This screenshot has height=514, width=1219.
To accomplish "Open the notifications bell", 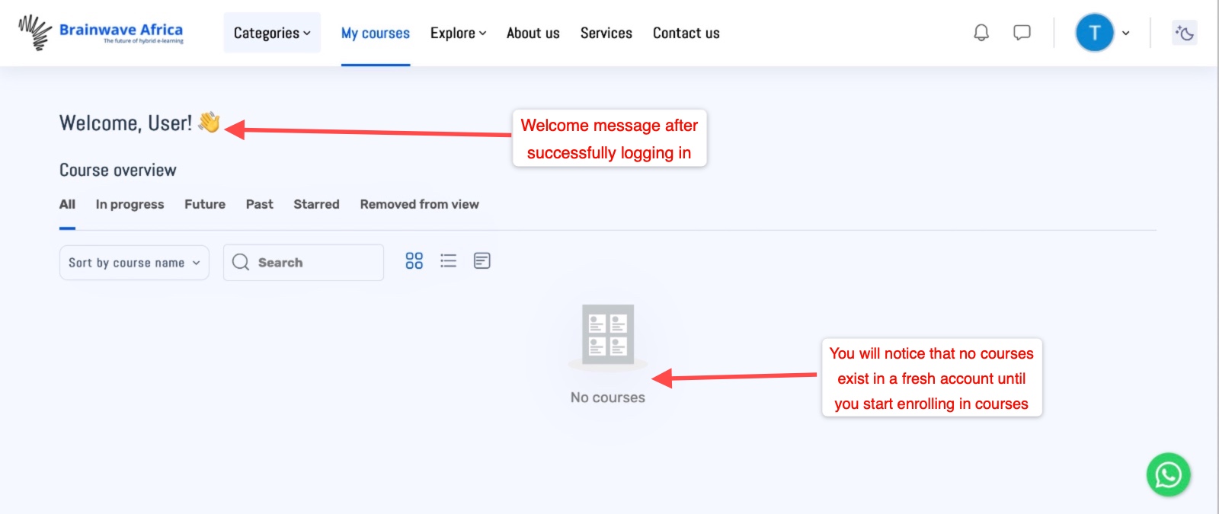I will pyautogui.click(x=981, y=33).
